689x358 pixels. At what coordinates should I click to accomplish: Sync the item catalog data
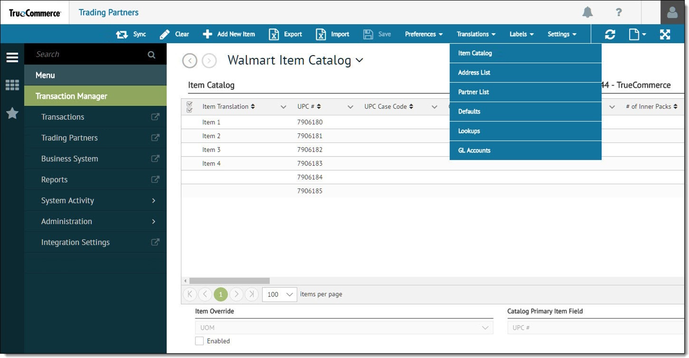tap(131, 34)
